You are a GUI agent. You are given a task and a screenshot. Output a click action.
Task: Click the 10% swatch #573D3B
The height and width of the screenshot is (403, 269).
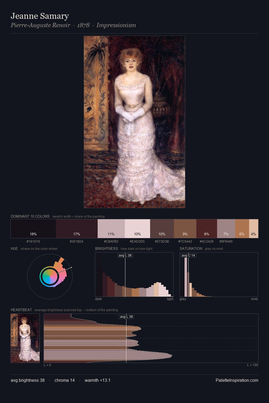coord(162,229)
